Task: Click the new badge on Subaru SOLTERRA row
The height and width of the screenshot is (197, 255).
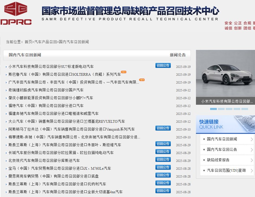Action: coord(124,72)
